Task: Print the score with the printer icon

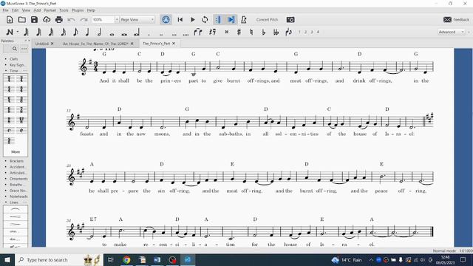Action: click(x=59, y=20)
